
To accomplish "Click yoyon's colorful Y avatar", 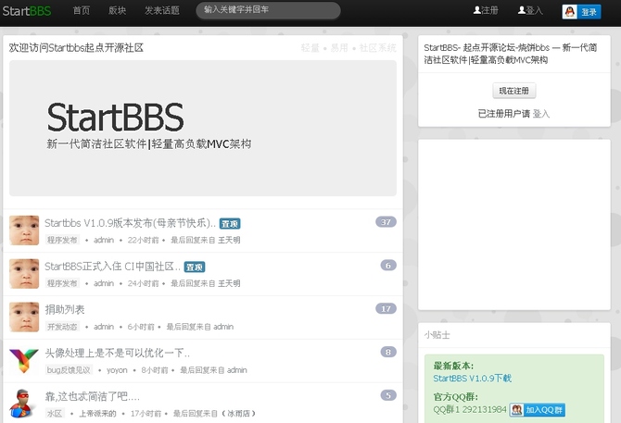I will (24, 361).
